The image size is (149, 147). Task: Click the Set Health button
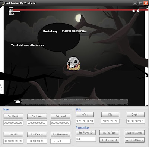pyautogui.click(x=13, y=116)
